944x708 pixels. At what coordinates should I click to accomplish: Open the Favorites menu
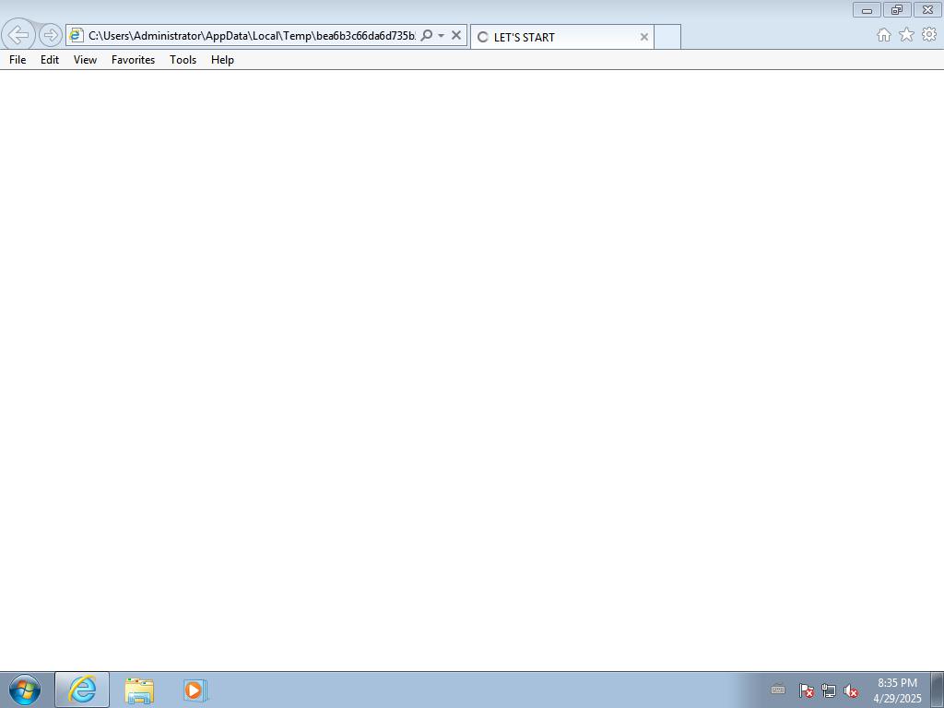(x=133, y=60)
